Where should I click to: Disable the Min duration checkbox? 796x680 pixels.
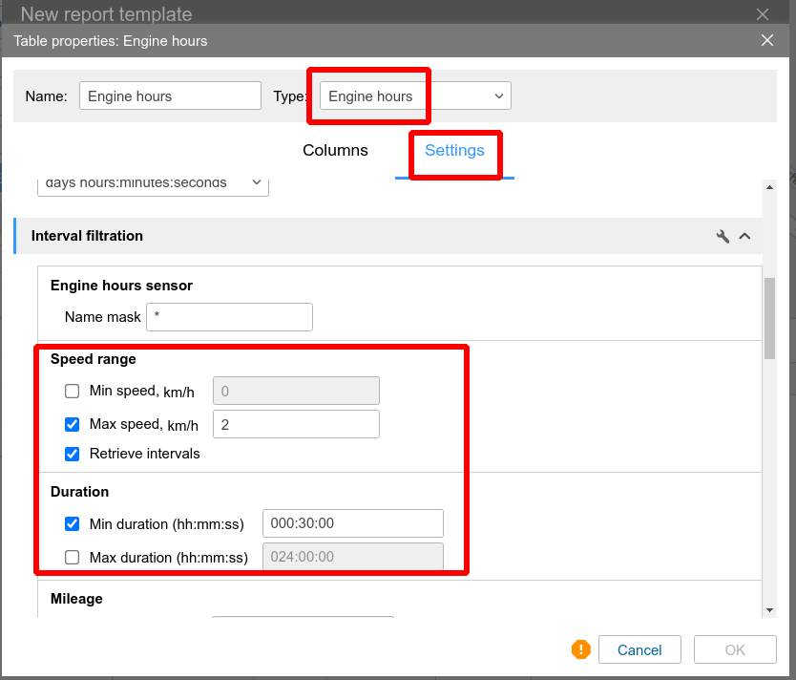72,523
